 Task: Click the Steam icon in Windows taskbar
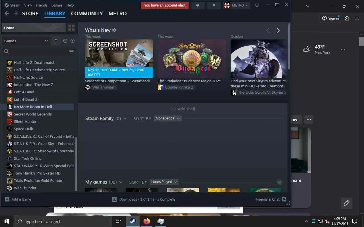point(133,221)
